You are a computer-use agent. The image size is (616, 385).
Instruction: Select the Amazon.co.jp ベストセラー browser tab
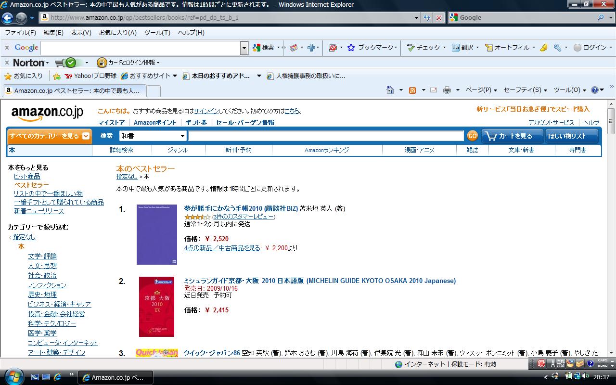(74, 90)
